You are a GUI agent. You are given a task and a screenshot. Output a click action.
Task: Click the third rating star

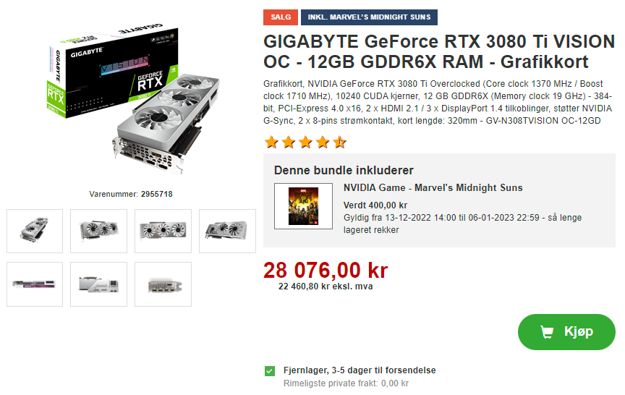[x=305, y=142]
